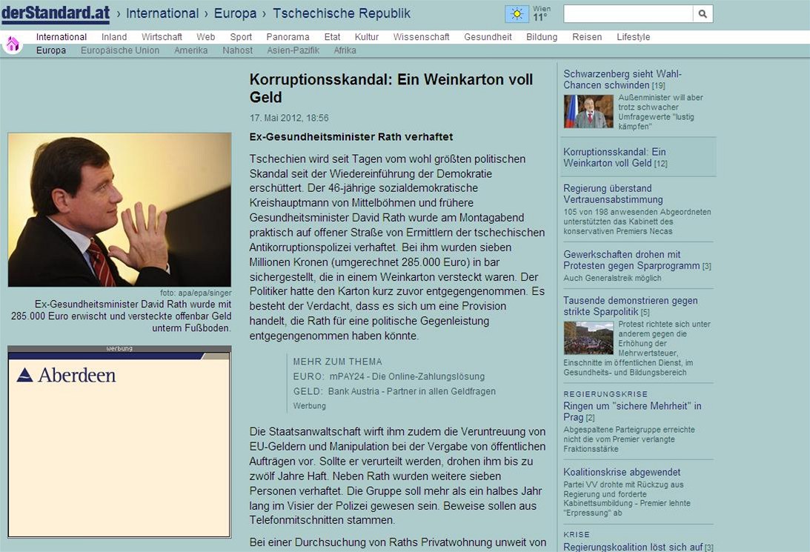Open the 'Koalitionskrise abgewendet' article
This screenshot has height=552, width=810.
coord(622,472)
